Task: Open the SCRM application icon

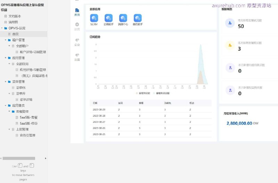Action: click(94, 18)
